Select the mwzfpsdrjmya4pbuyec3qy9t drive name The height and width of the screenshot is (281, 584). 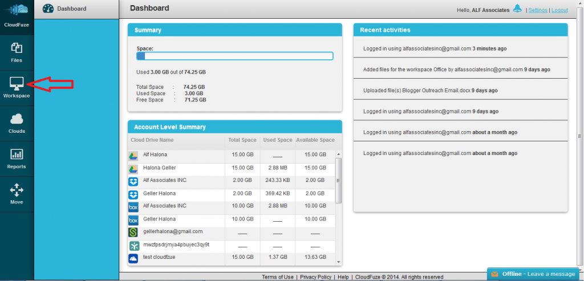pyautogui.click(x=176, y=245)
